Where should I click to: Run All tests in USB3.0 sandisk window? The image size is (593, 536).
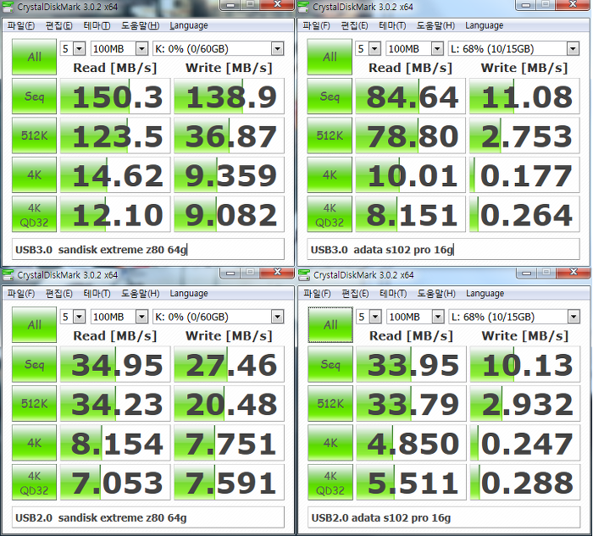tap(34, 57)
